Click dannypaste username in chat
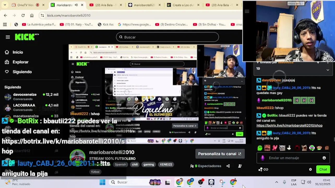 coord(271,80)
